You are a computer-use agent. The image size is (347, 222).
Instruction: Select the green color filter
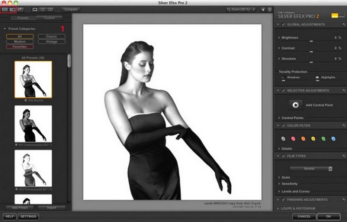click(x=323, y=139)
